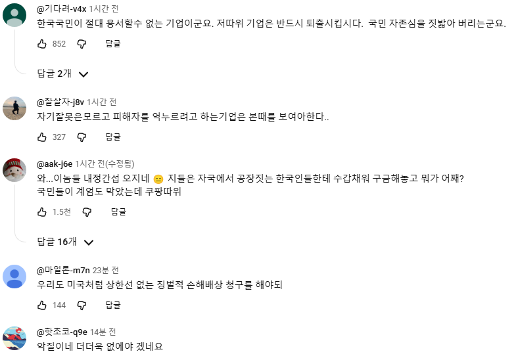The image size is (518, 356).
Task: Like the comment by @기다려-v4x
Action: pyautogui.click(x=42, y=44)
